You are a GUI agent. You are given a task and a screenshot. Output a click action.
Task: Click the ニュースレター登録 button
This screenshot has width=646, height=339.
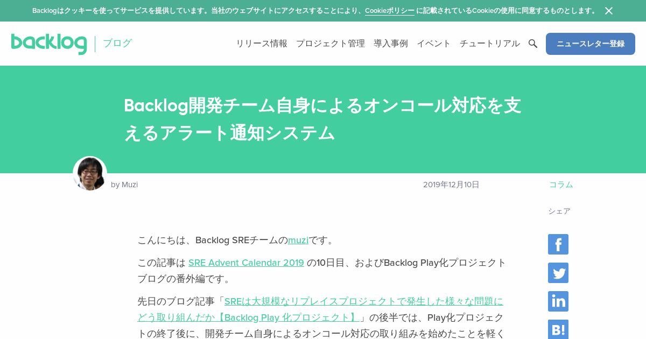click(x=591, y=44)
